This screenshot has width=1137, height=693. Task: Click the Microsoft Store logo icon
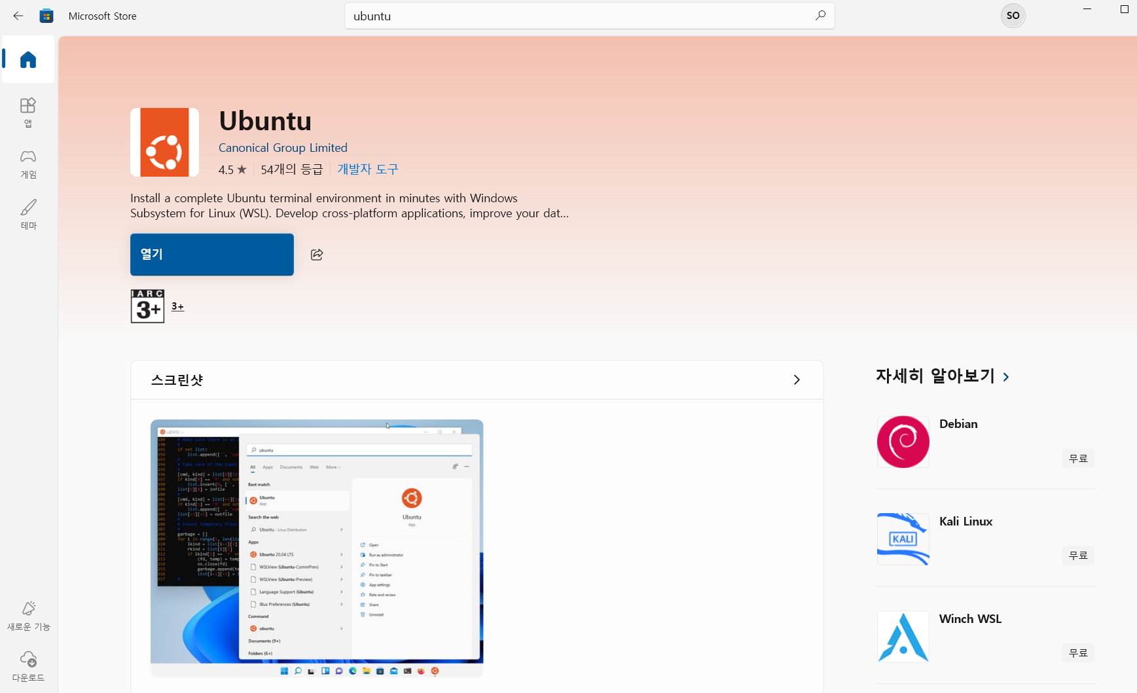pos(46,16)
